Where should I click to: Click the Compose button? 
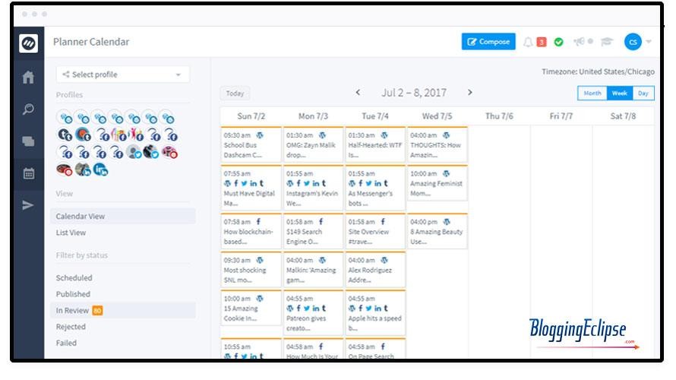point(488,41)
